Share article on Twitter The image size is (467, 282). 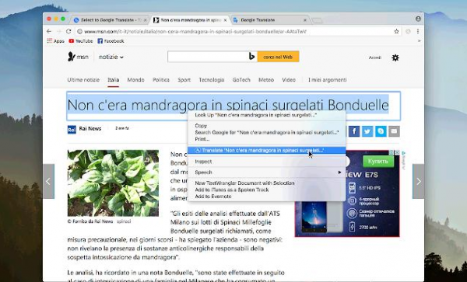click(367, 131)
